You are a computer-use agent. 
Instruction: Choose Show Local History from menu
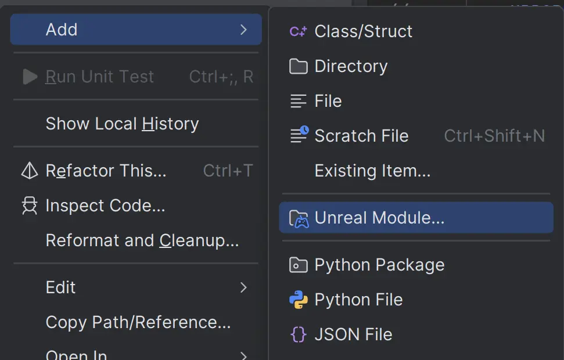[122, 124]
